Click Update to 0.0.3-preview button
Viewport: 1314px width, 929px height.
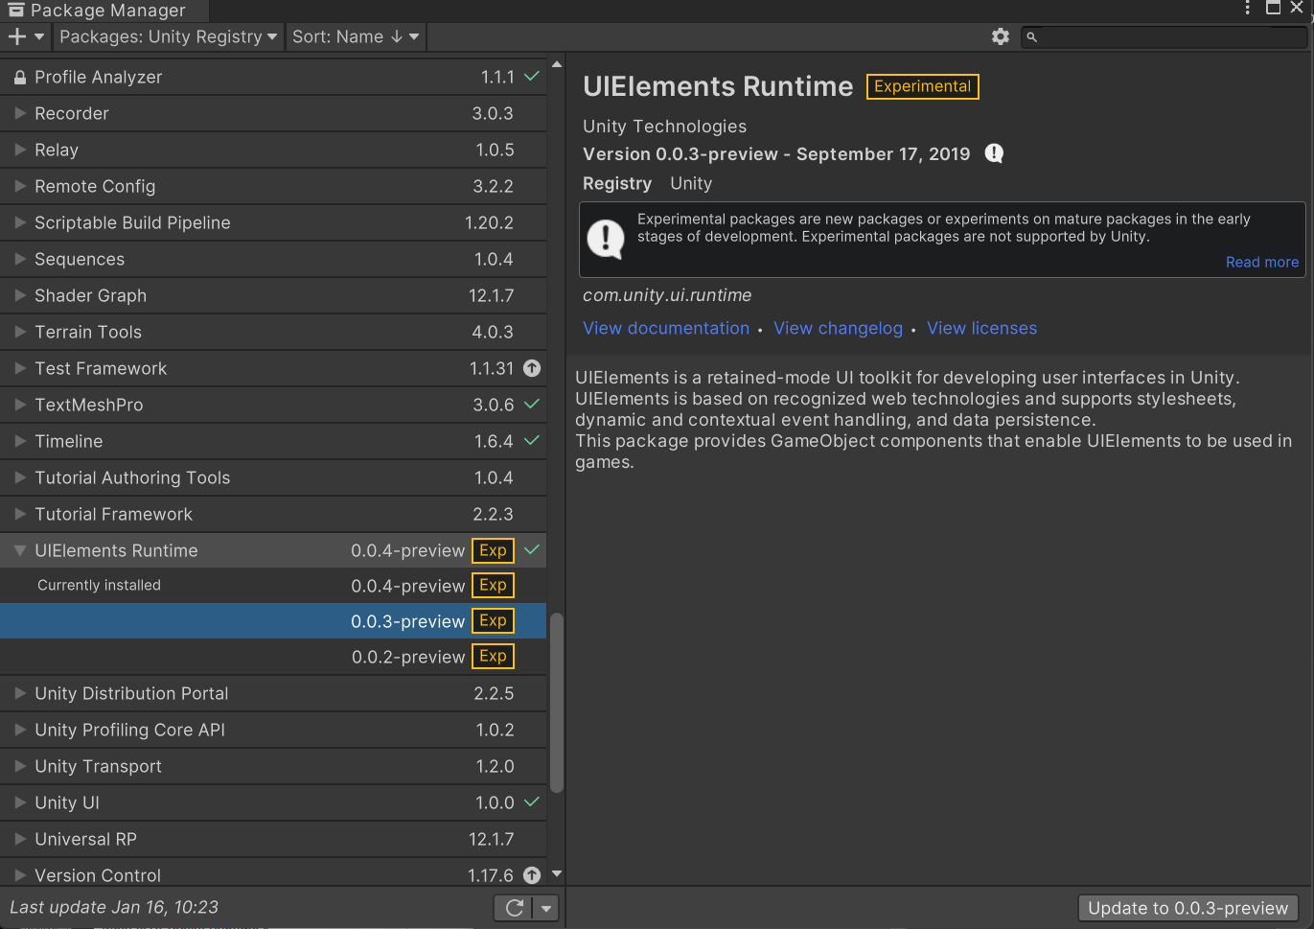pos(1187,908)
